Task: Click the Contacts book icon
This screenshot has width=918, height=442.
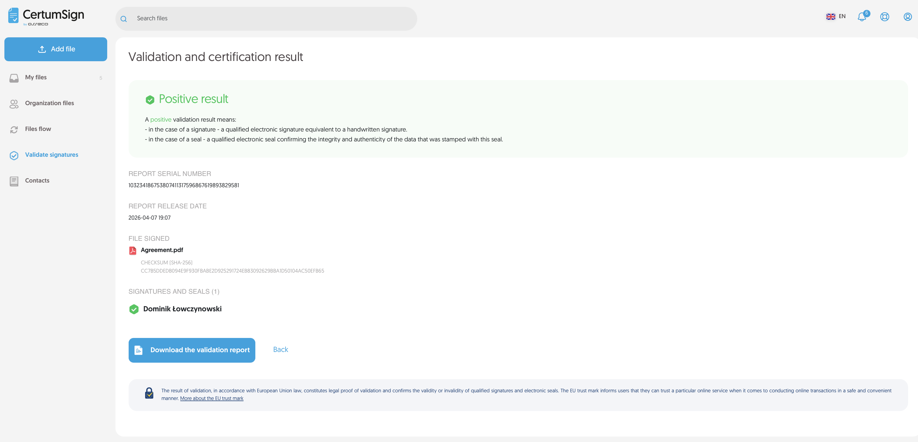Action: tap(14, 181)
